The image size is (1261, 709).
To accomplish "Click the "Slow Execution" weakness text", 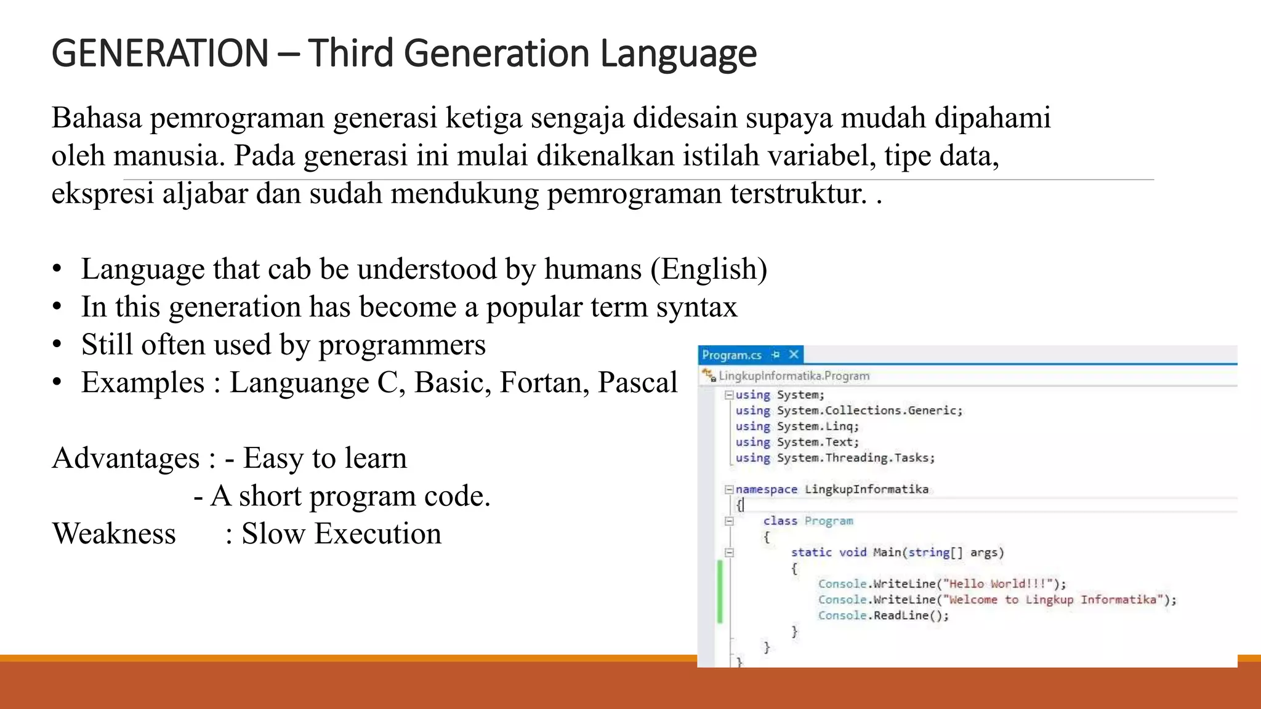I will [341, 534].
